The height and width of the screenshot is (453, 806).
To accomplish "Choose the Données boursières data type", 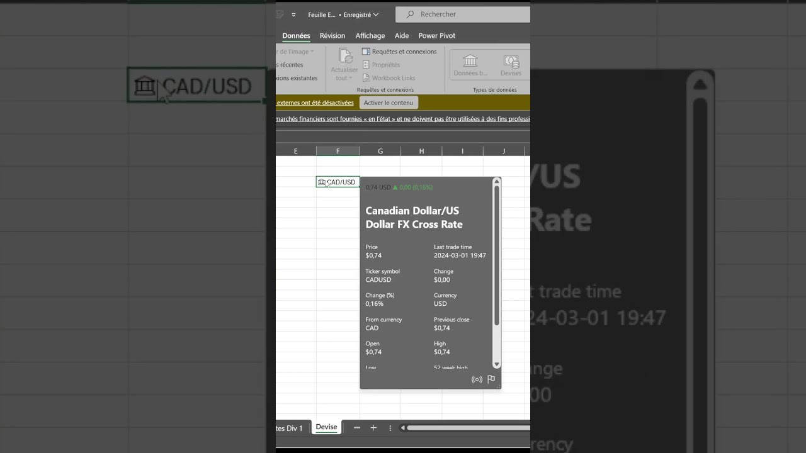I will point(470,65).
